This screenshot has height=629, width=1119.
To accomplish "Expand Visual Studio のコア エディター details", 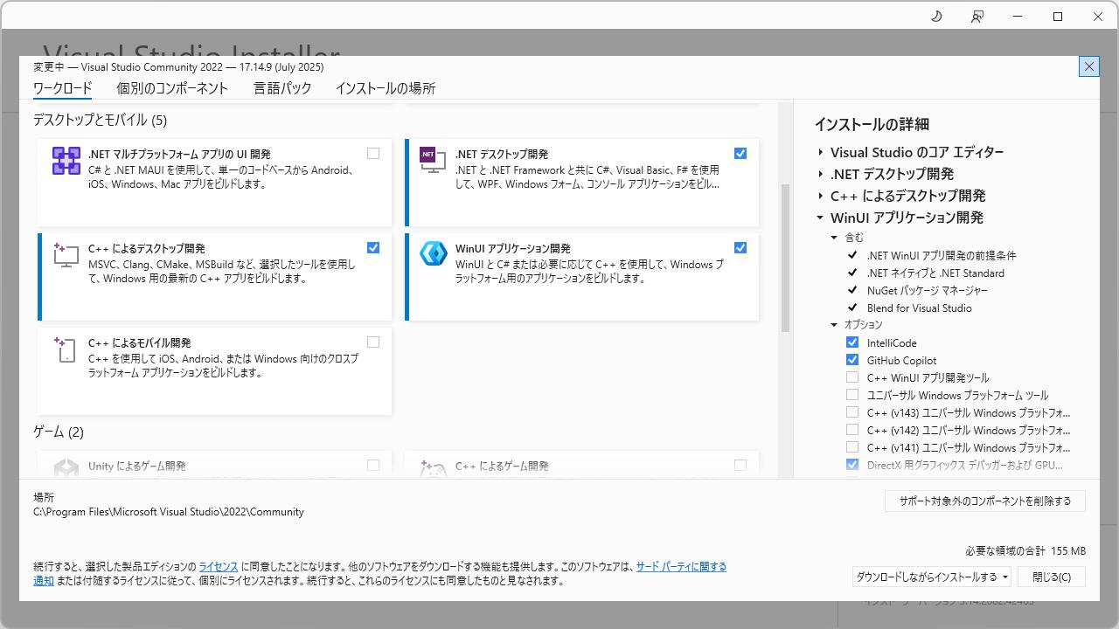I will click(x=821, y=152).
